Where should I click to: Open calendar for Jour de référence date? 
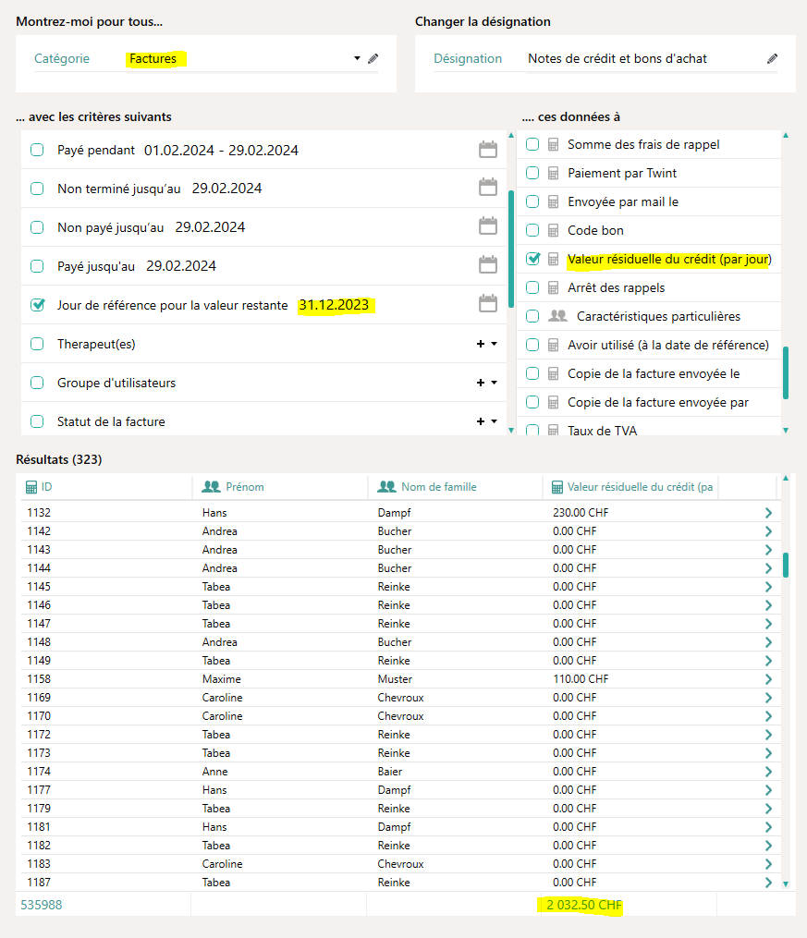tap(487, 304)
